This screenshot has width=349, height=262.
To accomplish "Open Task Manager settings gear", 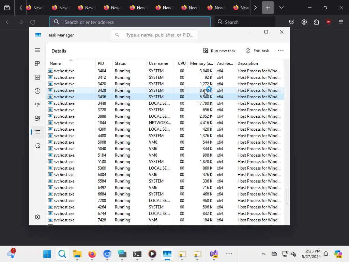I will coord(37,217).
